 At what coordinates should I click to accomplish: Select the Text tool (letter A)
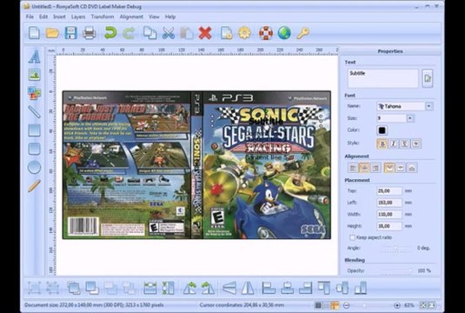click(35, 57)
